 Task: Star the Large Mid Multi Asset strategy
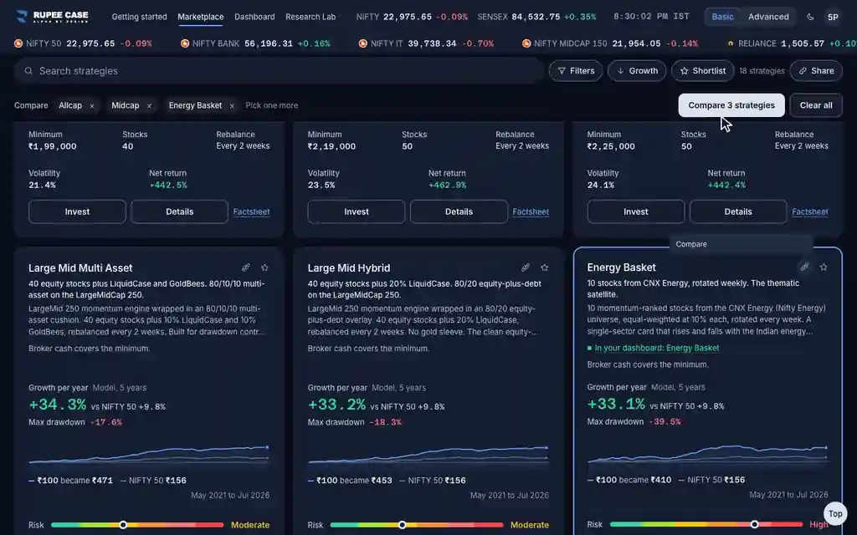[264, 267]
